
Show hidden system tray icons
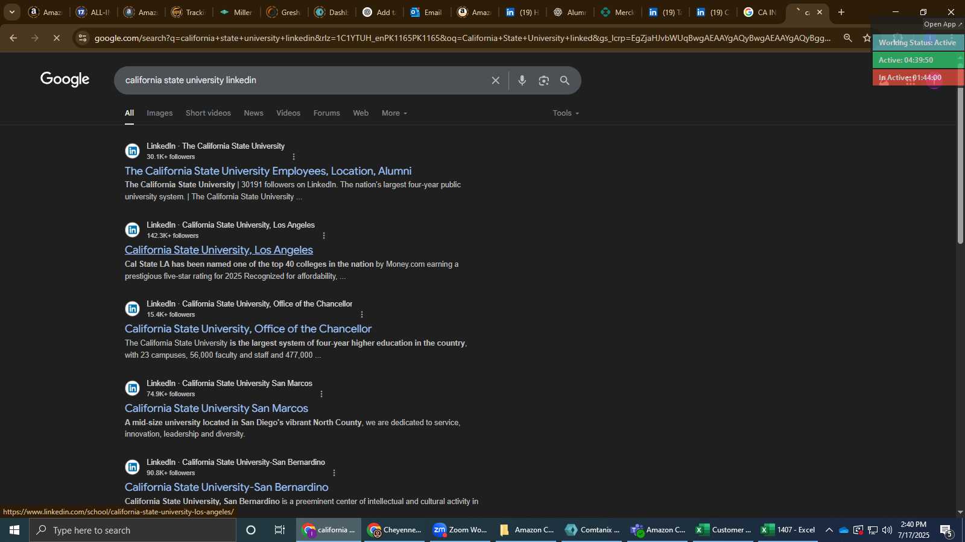point(829,530)
